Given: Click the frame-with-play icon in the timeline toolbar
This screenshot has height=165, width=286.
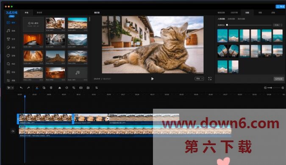Looking at the screenshot, I should 88,88.
